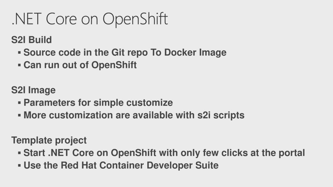Screen dimensions: 333x187
Task: Select Parameters for simple customize text
Action: (x=98, y=103)
